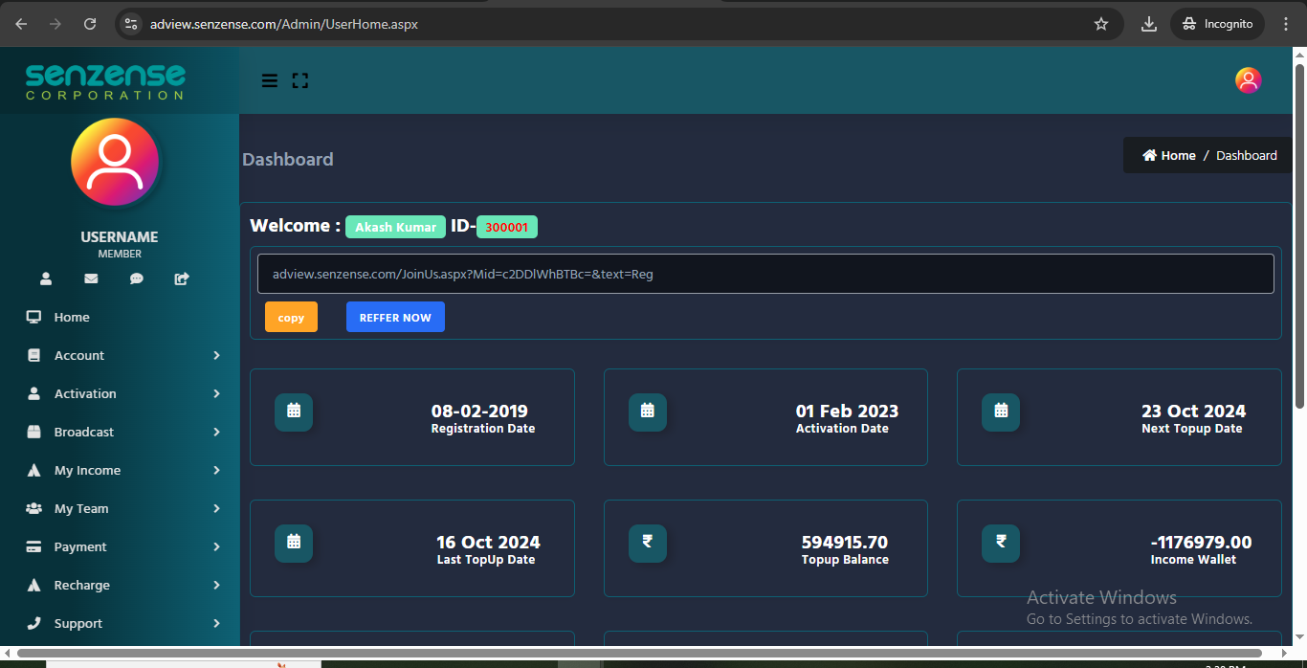Click the site info icon in address bar

coord(131,24)
